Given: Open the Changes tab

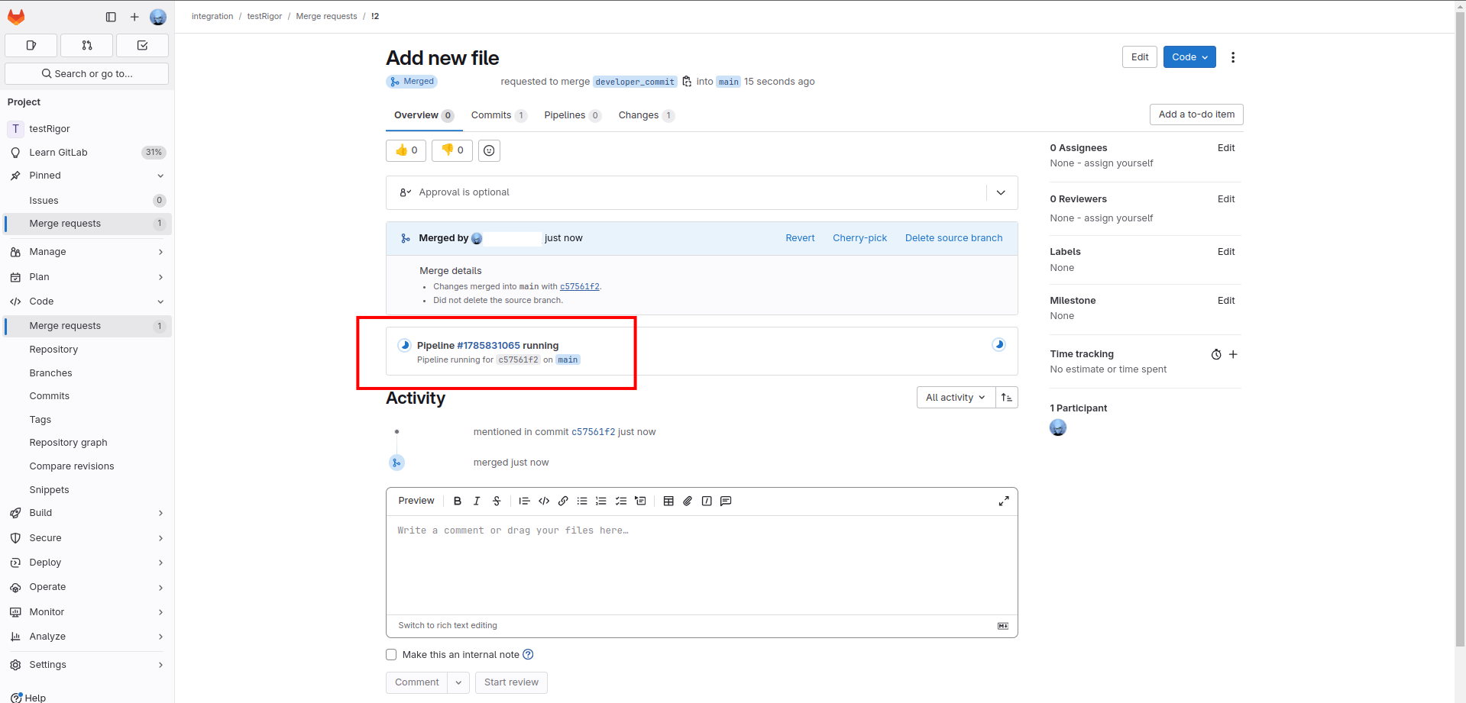Looking at the screenshot, I should click(x=639, y=115).
